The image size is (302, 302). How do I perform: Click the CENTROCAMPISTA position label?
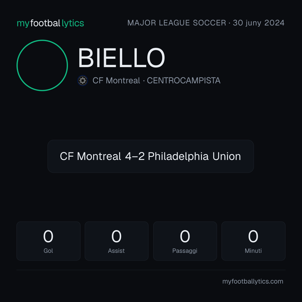[183, 81]
